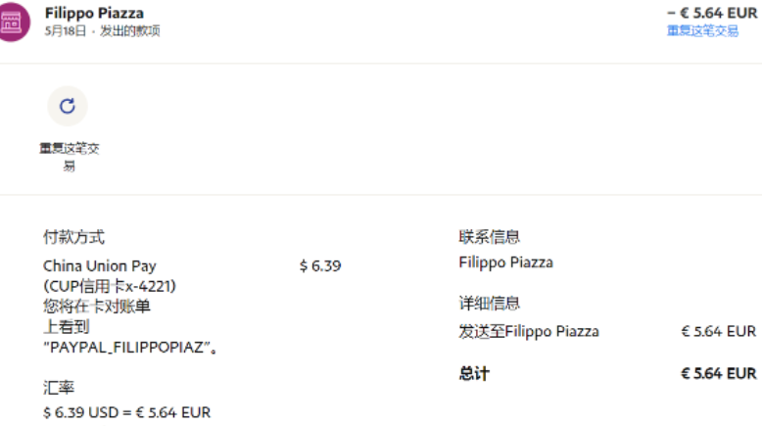Click the PAYPAL_FILIPPOPIAZ statement descriptor text
The height and width of the screenshot is (426, 762).
(130, 347)
